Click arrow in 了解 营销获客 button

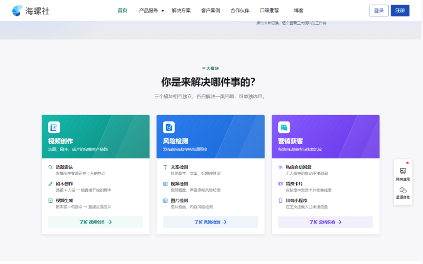point(339,222)
